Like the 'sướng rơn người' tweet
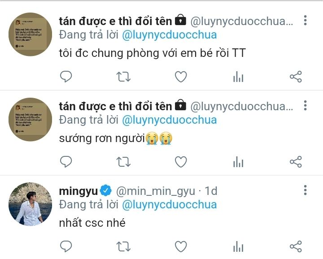This screenshot has height=259, width=323. point(181,161)
